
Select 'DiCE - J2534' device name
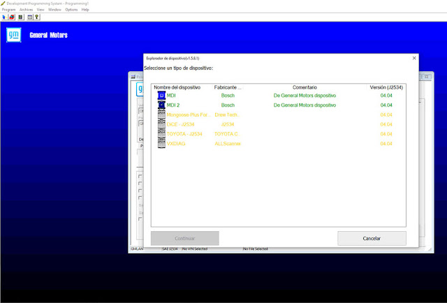click(180, 124)
